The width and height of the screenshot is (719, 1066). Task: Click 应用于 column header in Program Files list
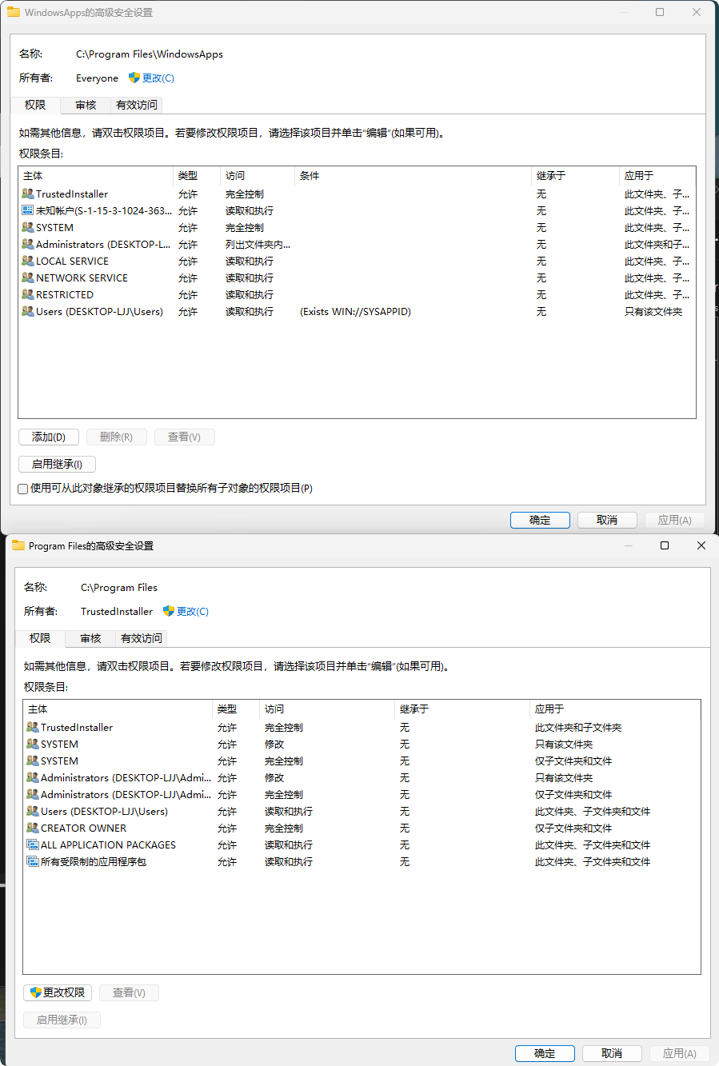tap(614, 709)
